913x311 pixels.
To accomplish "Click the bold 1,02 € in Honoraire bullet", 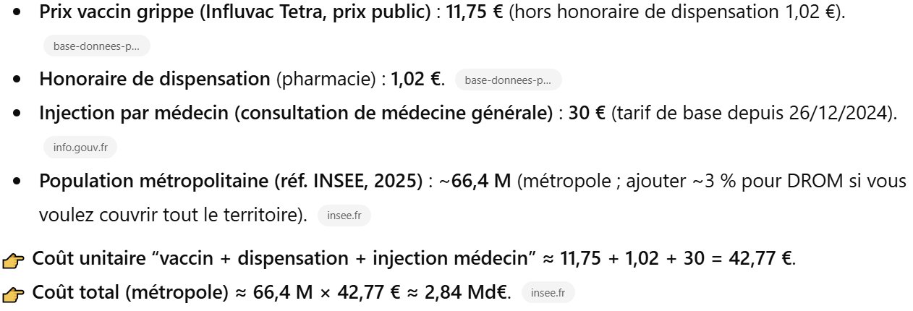I will (416, 79).
